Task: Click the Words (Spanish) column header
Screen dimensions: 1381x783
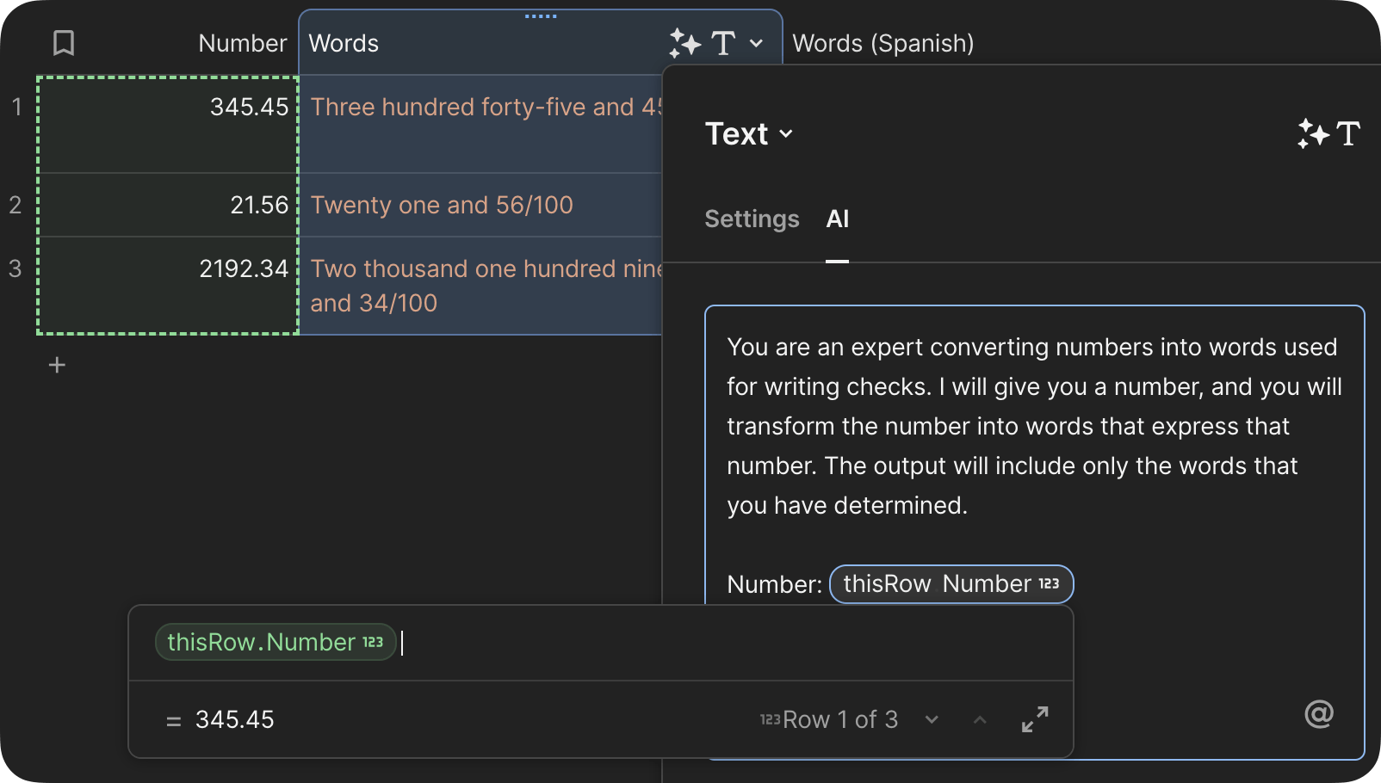Action: (882, 43)
